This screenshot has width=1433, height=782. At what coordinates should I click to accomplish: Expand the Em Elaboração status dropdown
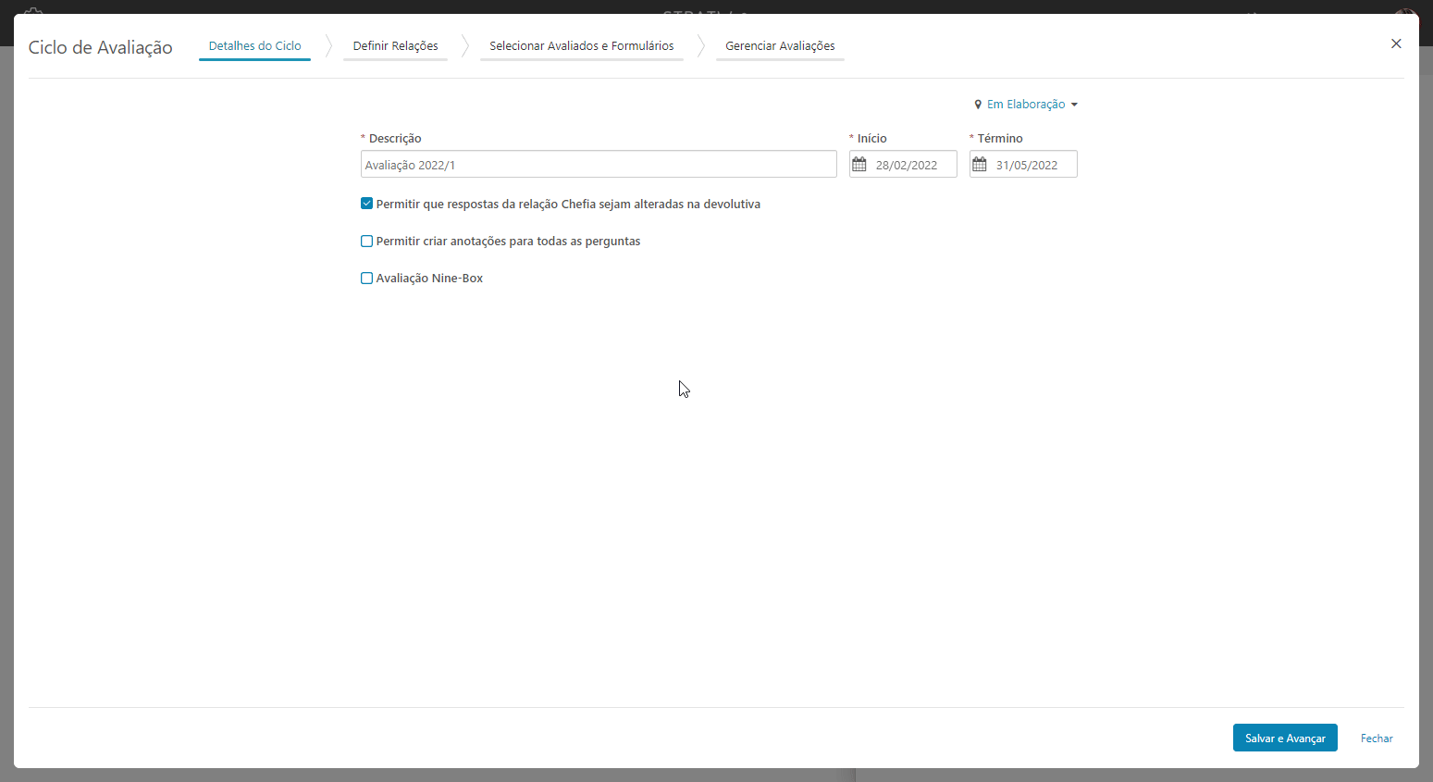click(1032, 105)
